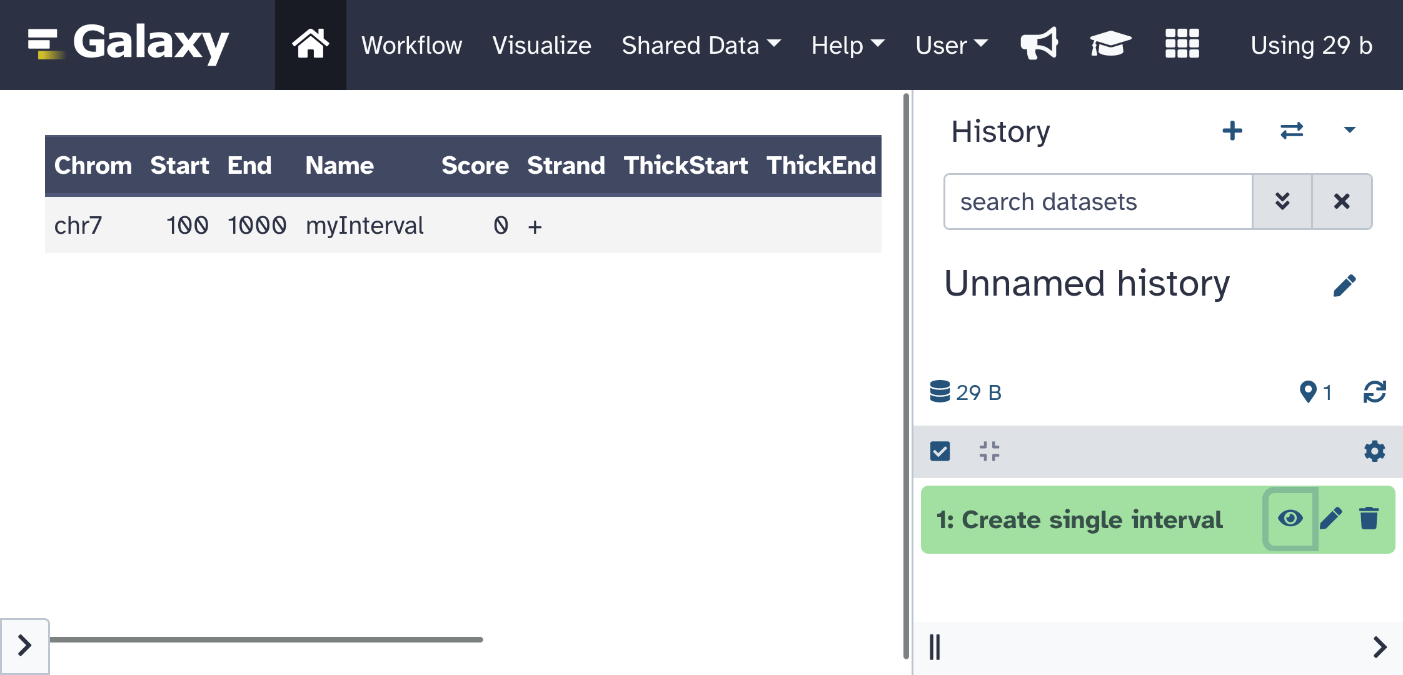Open the User dropdown menu
The height and width of the screenshot is (675, 1403).
click(x=951, y=45)
